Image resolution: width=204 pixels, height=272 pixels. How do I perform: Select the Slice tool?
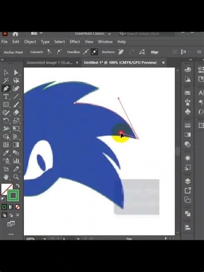pyautogui.click(x=16, y=169)
